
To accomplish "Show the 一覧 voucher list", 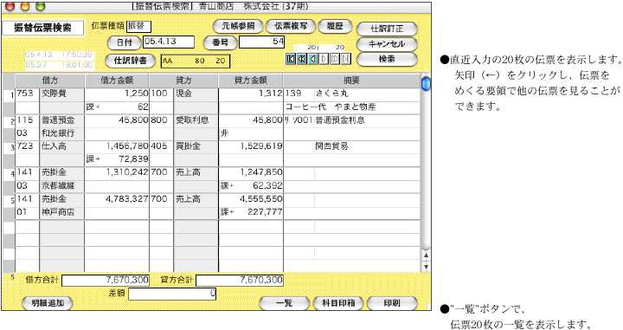I will click(x=284, y=303).
